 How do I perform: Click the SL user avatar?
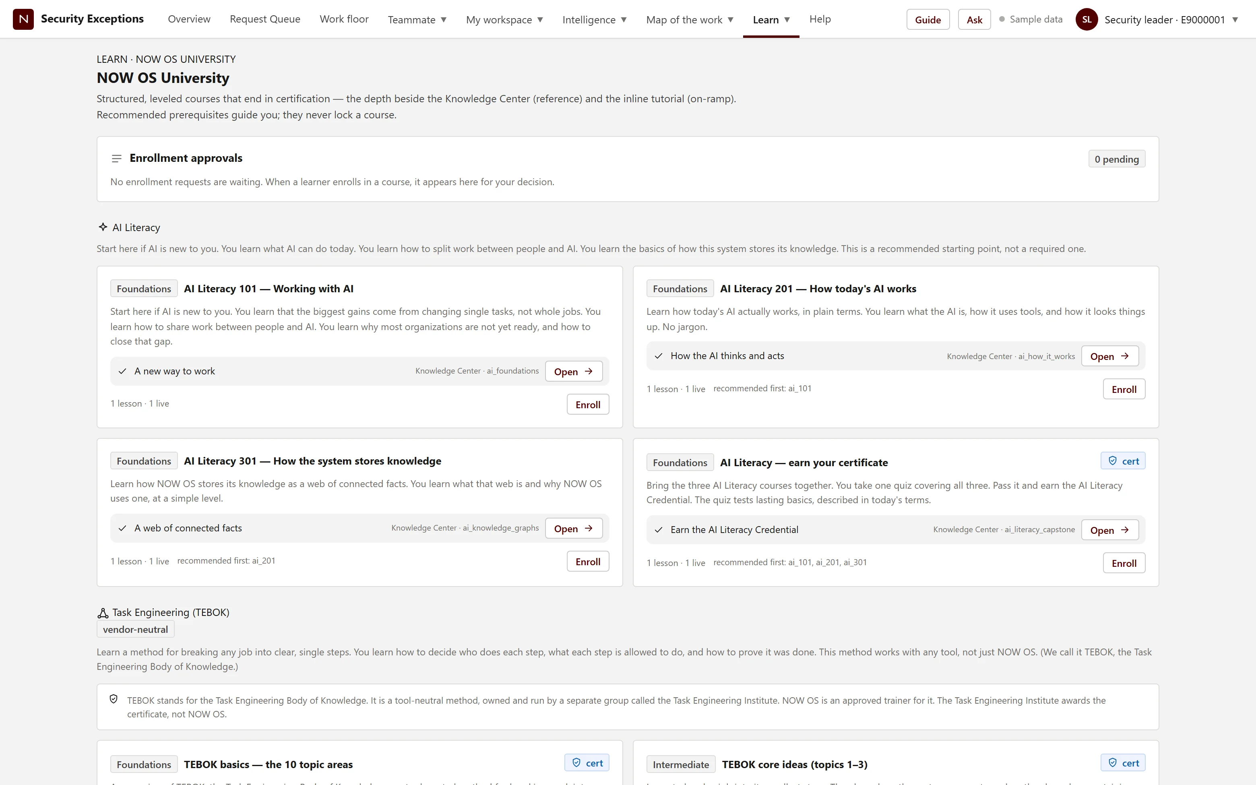click(x=1086, y=19)
